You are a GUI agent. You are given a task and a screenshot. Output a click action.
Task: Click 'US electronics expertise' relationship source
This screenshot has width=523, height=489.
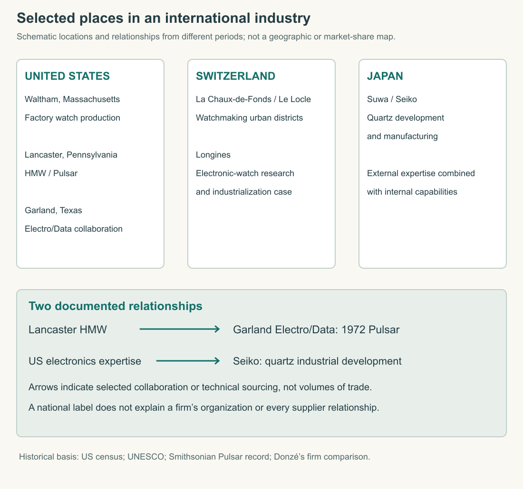coord(85,361)
